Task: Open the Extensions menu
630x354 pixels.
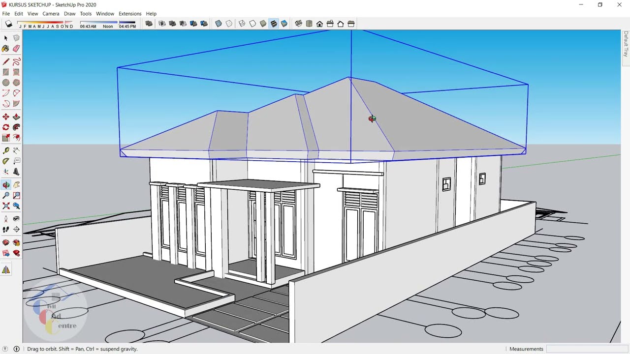Action: point(130,14)
